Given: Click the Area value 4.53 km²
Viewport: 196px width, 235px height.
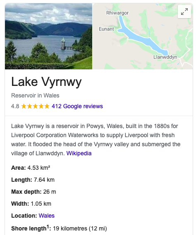Looking at the screenshot, I should coord(39,168).
